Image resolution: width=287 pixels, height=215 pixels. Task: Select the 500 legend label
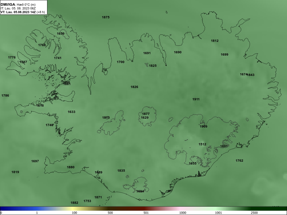tap(110, 213)
